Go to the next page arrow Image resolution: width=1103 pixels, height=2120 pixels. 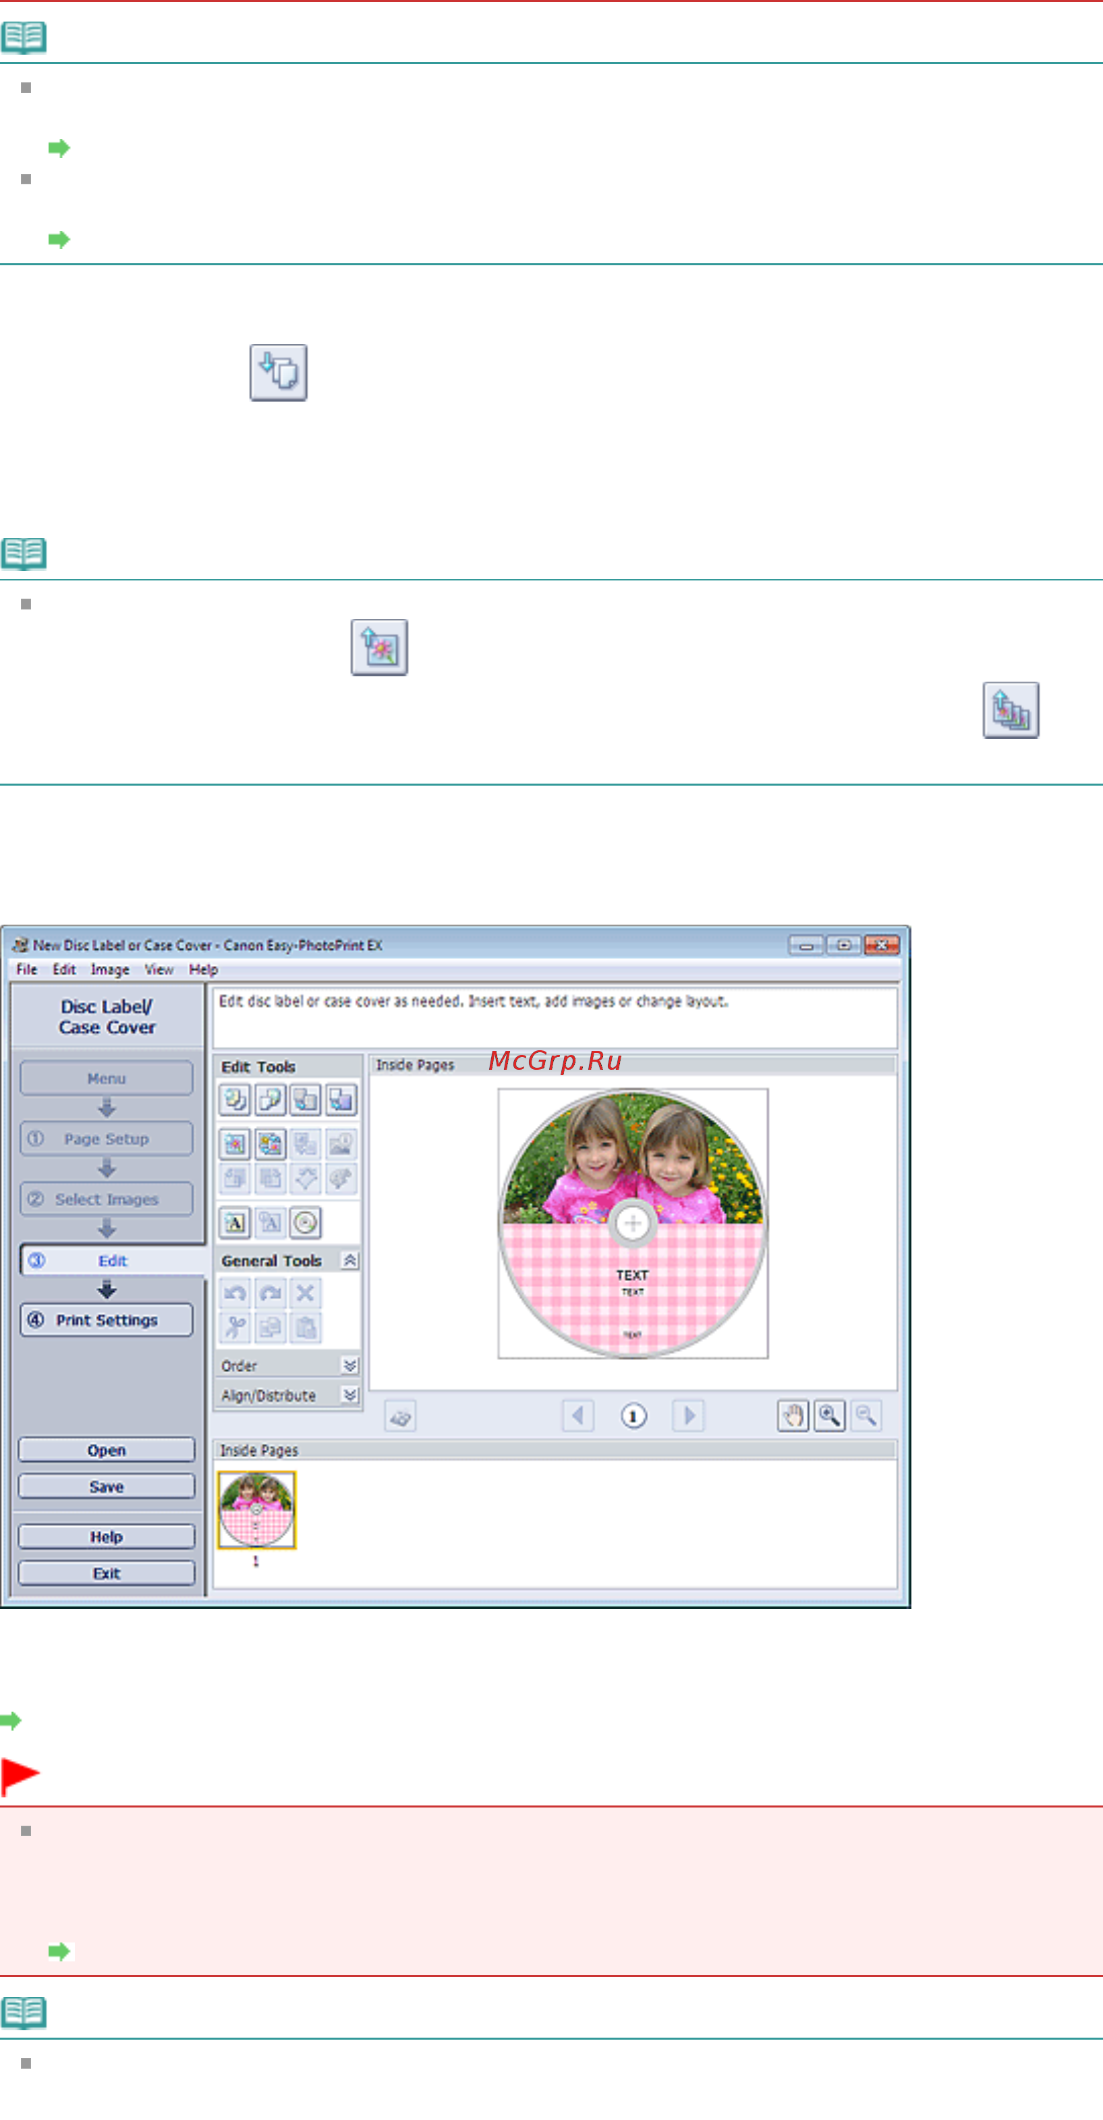689,1415
